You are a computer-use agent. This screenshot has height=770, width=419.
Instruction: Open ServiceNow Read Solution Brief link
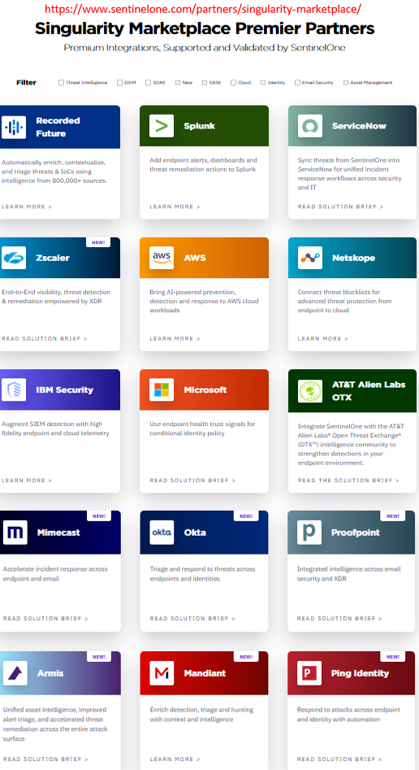tap(340, 207)
